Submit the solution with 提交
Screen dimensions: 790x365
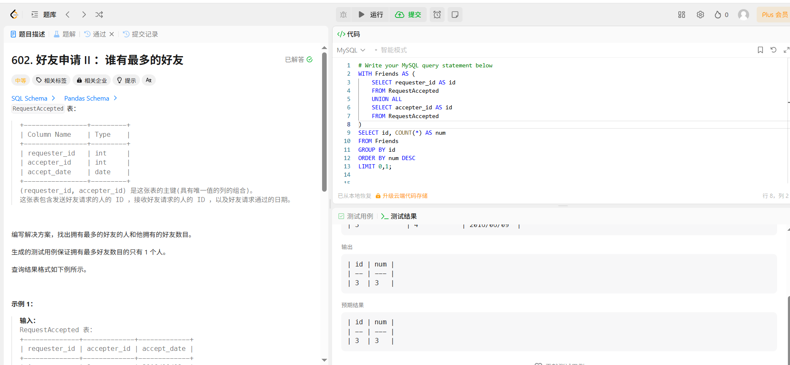(x=408, y=15)
